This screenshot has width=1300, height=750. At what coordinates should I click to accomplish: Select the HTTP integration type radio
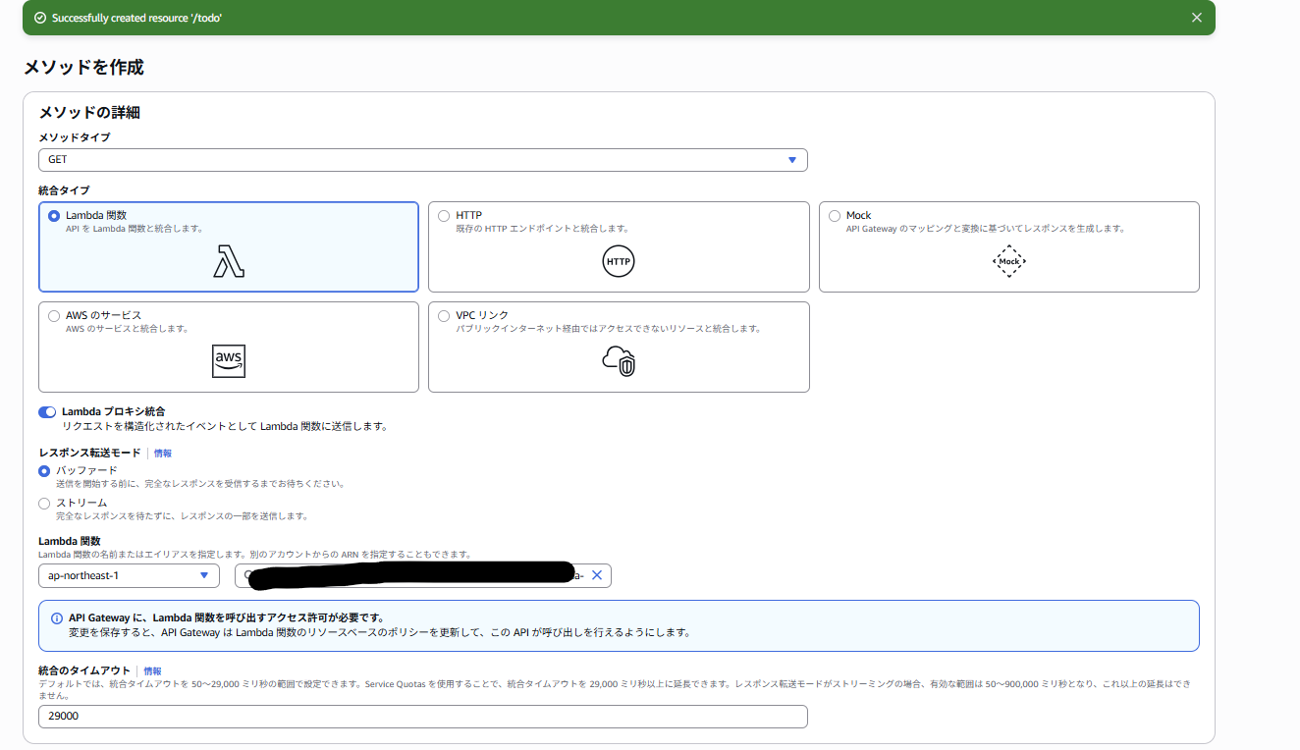coord(444,216)
